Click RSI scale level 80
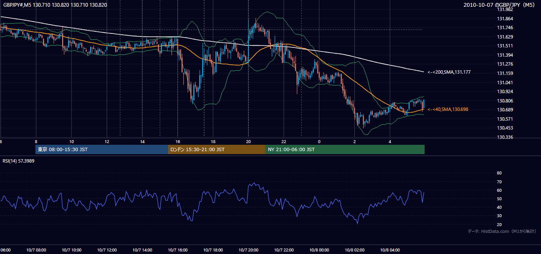 pos(499,173)
